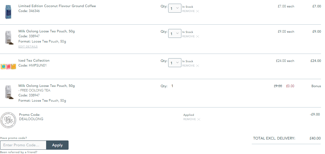Click REMOVE text for Iced Tea Collection
325x154 pixels.
pyautogui.click(x=188, y=66)
